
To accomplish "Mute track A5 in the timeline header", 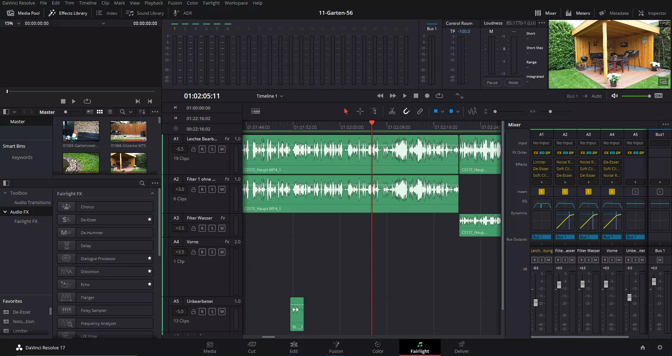I will pos(222,312).
